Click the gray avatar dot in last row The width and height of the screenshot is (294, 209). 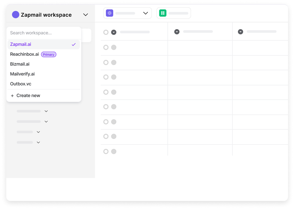point(114,151)
